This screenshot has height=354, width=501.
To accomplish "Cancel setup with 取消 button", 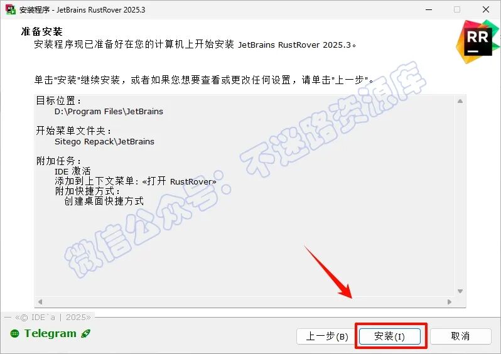I will pos(460,336).
